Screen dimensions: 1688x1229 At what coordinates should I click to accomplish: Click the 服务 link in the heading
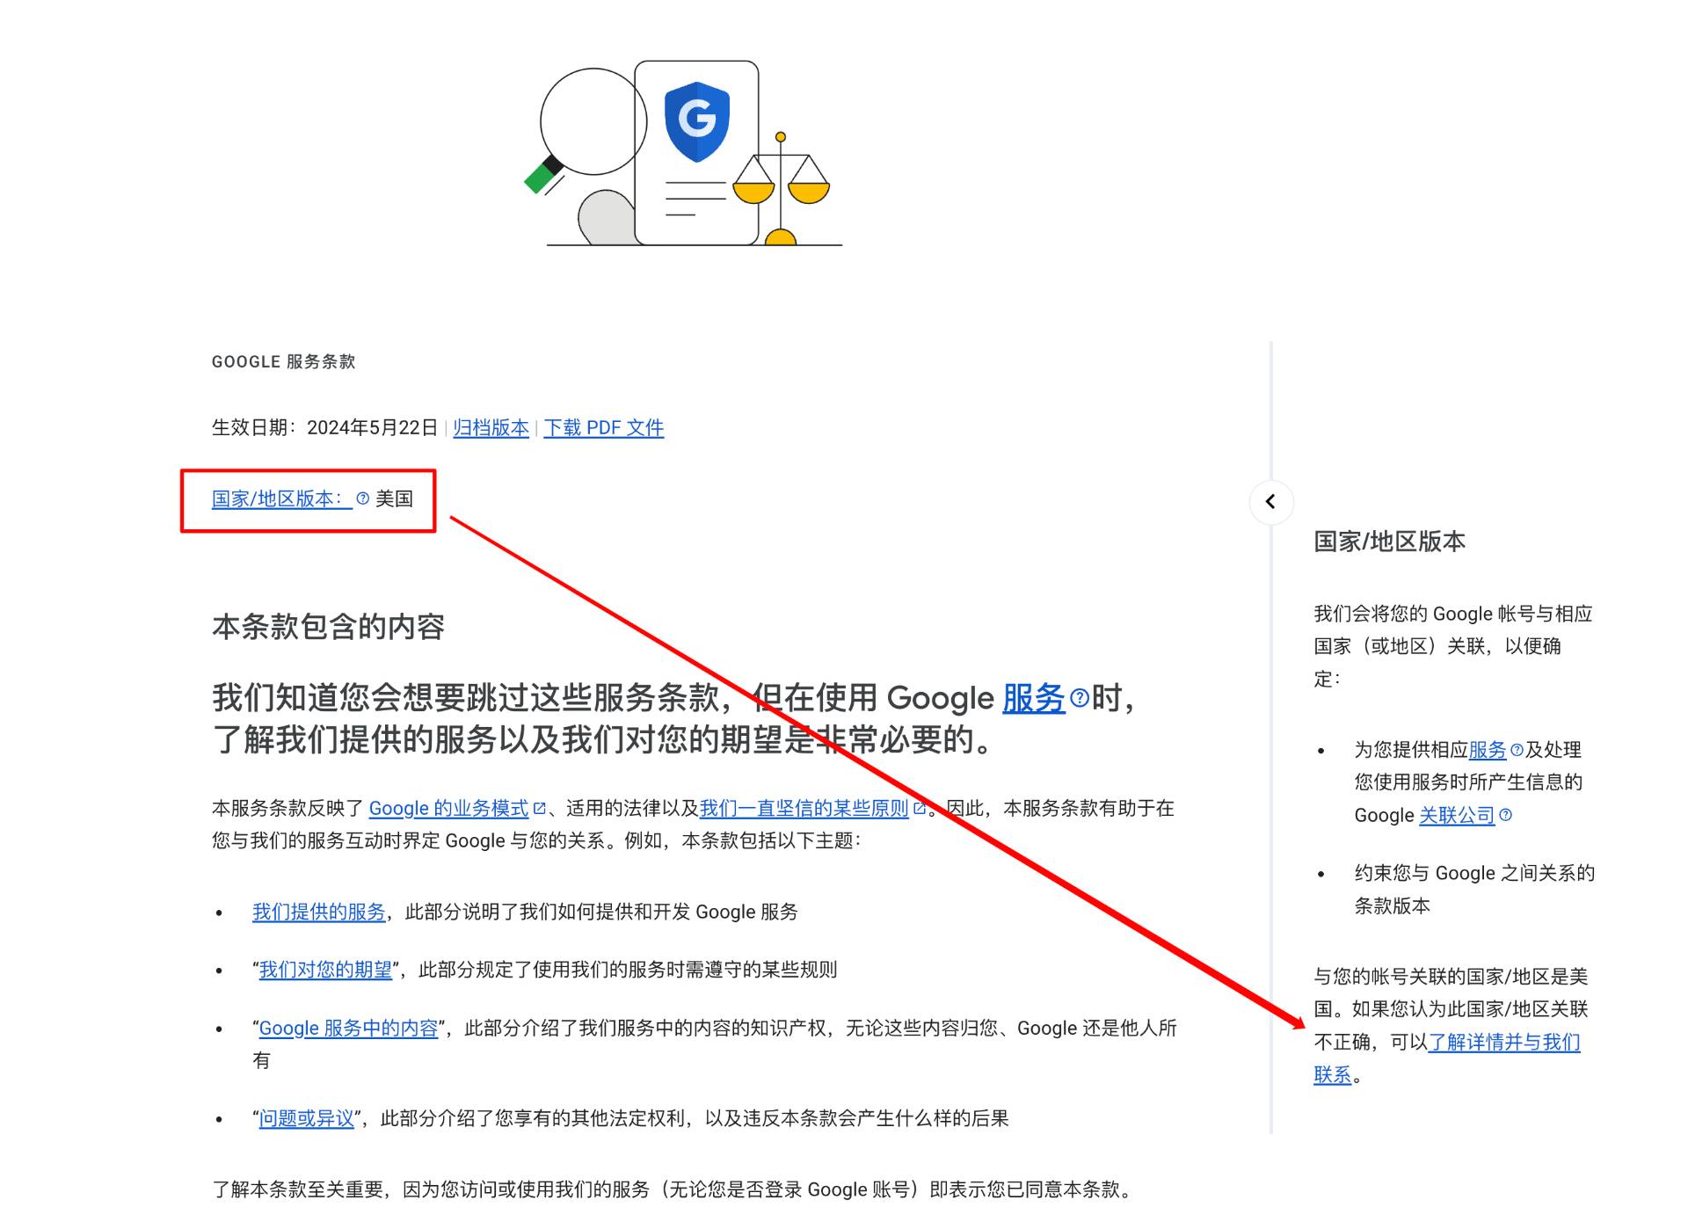tap(1034, 699)
